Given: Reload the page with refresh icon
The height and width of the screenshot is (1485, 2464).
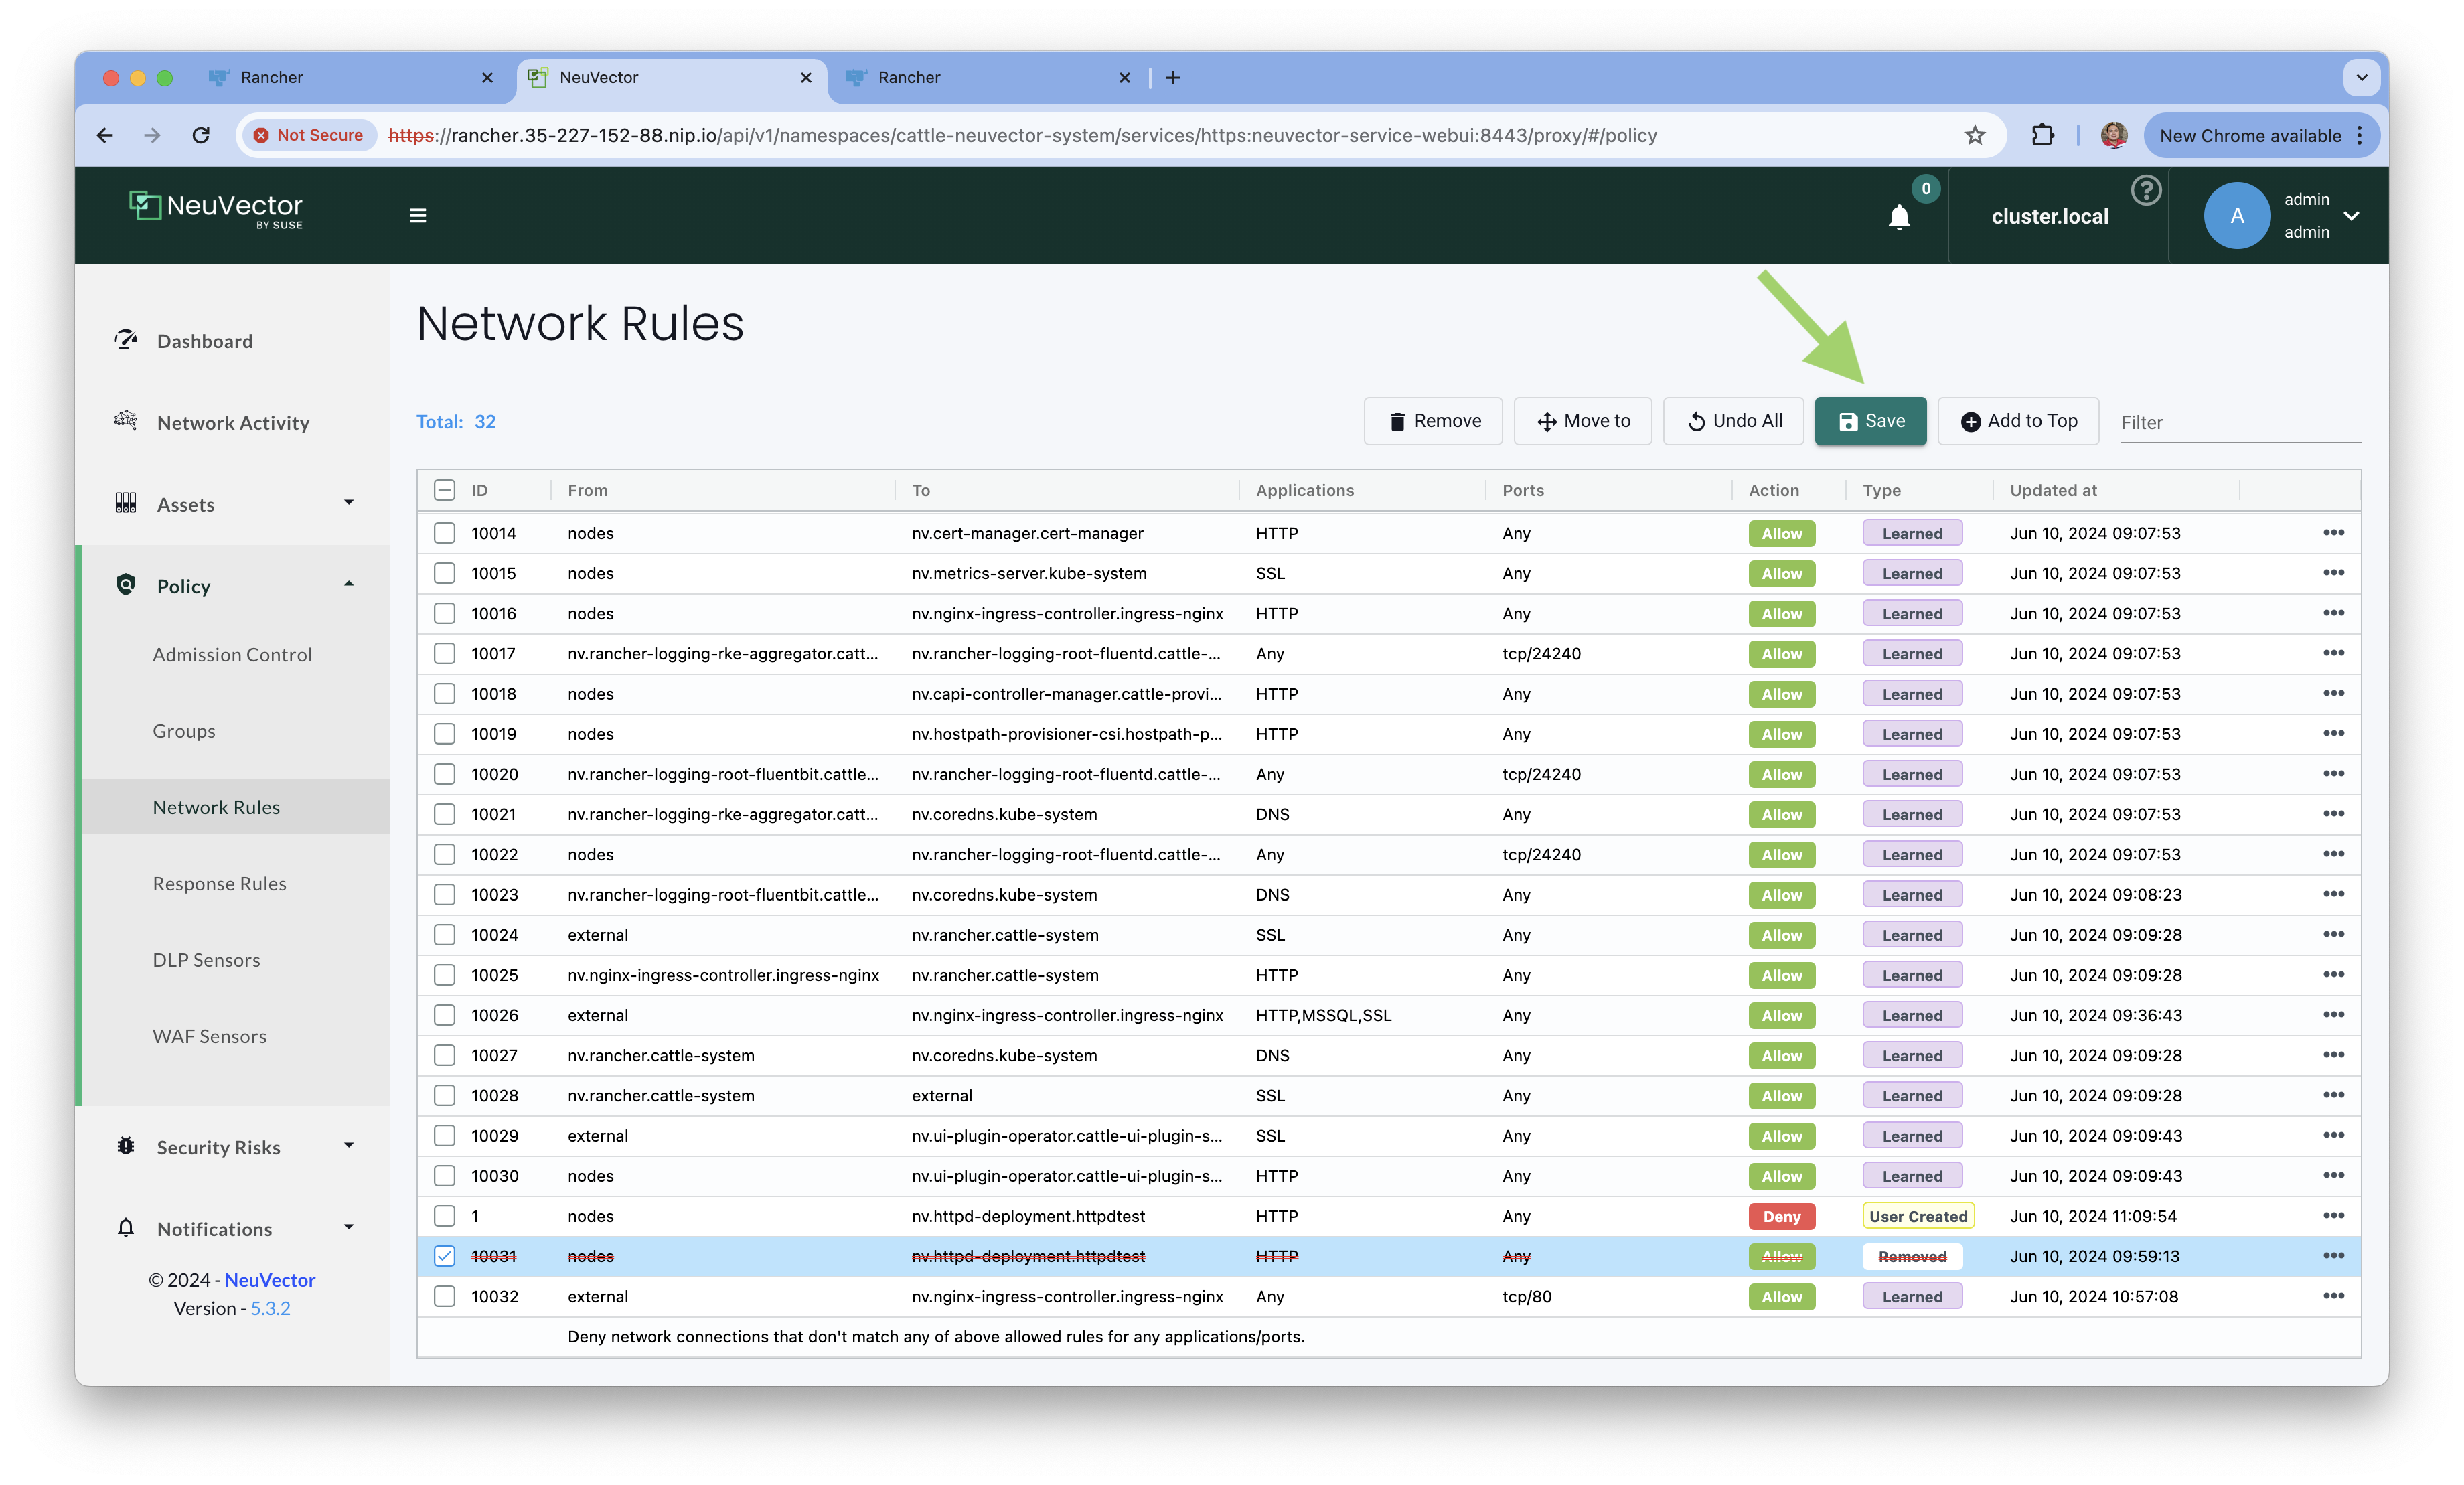Looking at the screenshot, I should coord(201,135).
